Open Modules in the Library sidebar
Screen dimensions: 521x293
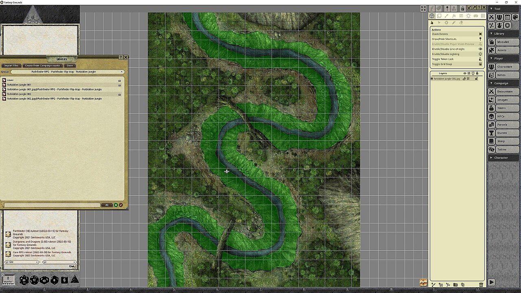coord(504,42)
